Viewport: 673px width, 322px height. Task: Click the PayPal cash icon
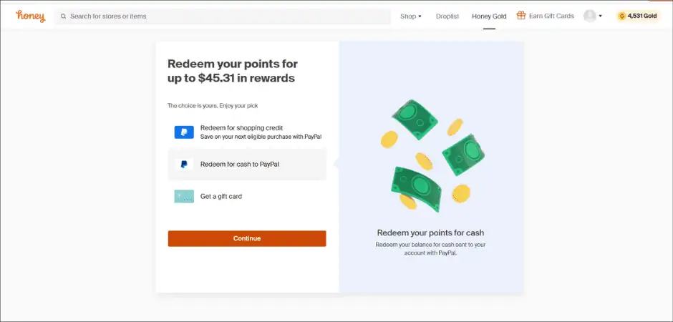(x=184, y=164)
